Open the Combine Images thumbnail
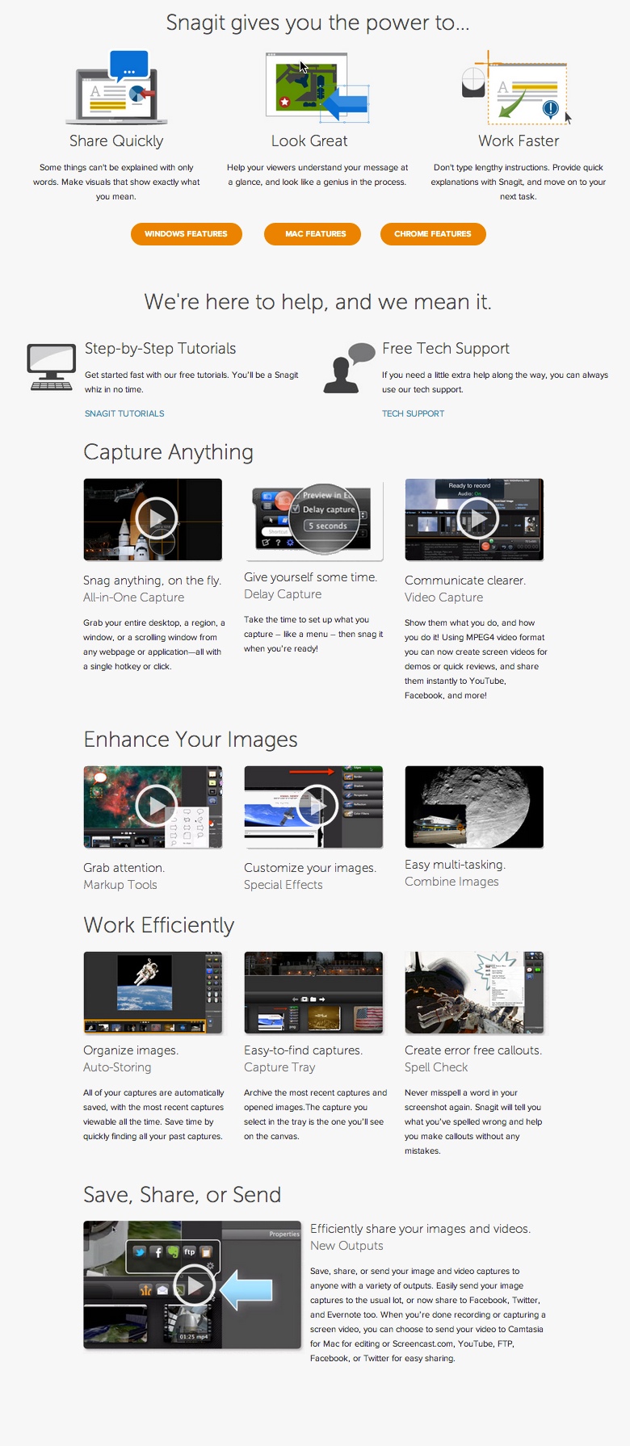Viewport: 630px width, 1446px height. pyautogui.click(x=474, y=807)
